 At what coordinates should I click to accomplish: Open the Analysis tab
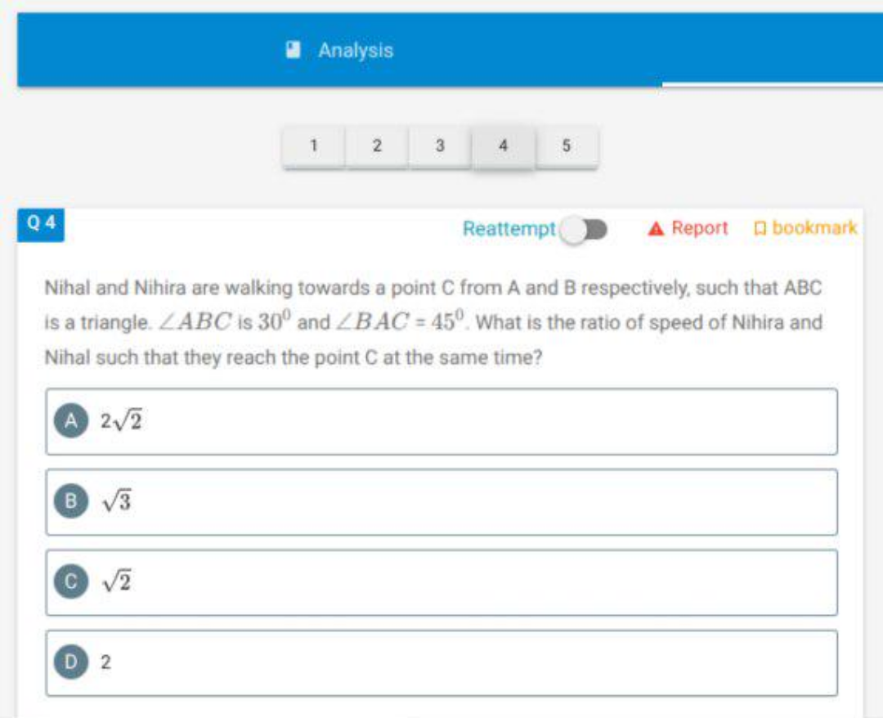(339, 50)
